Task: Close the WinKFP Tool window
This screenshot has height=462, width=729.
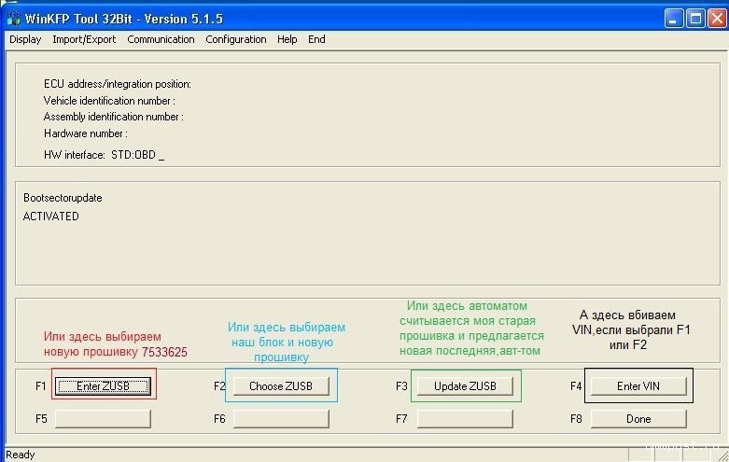Action: tap(715, 19)
